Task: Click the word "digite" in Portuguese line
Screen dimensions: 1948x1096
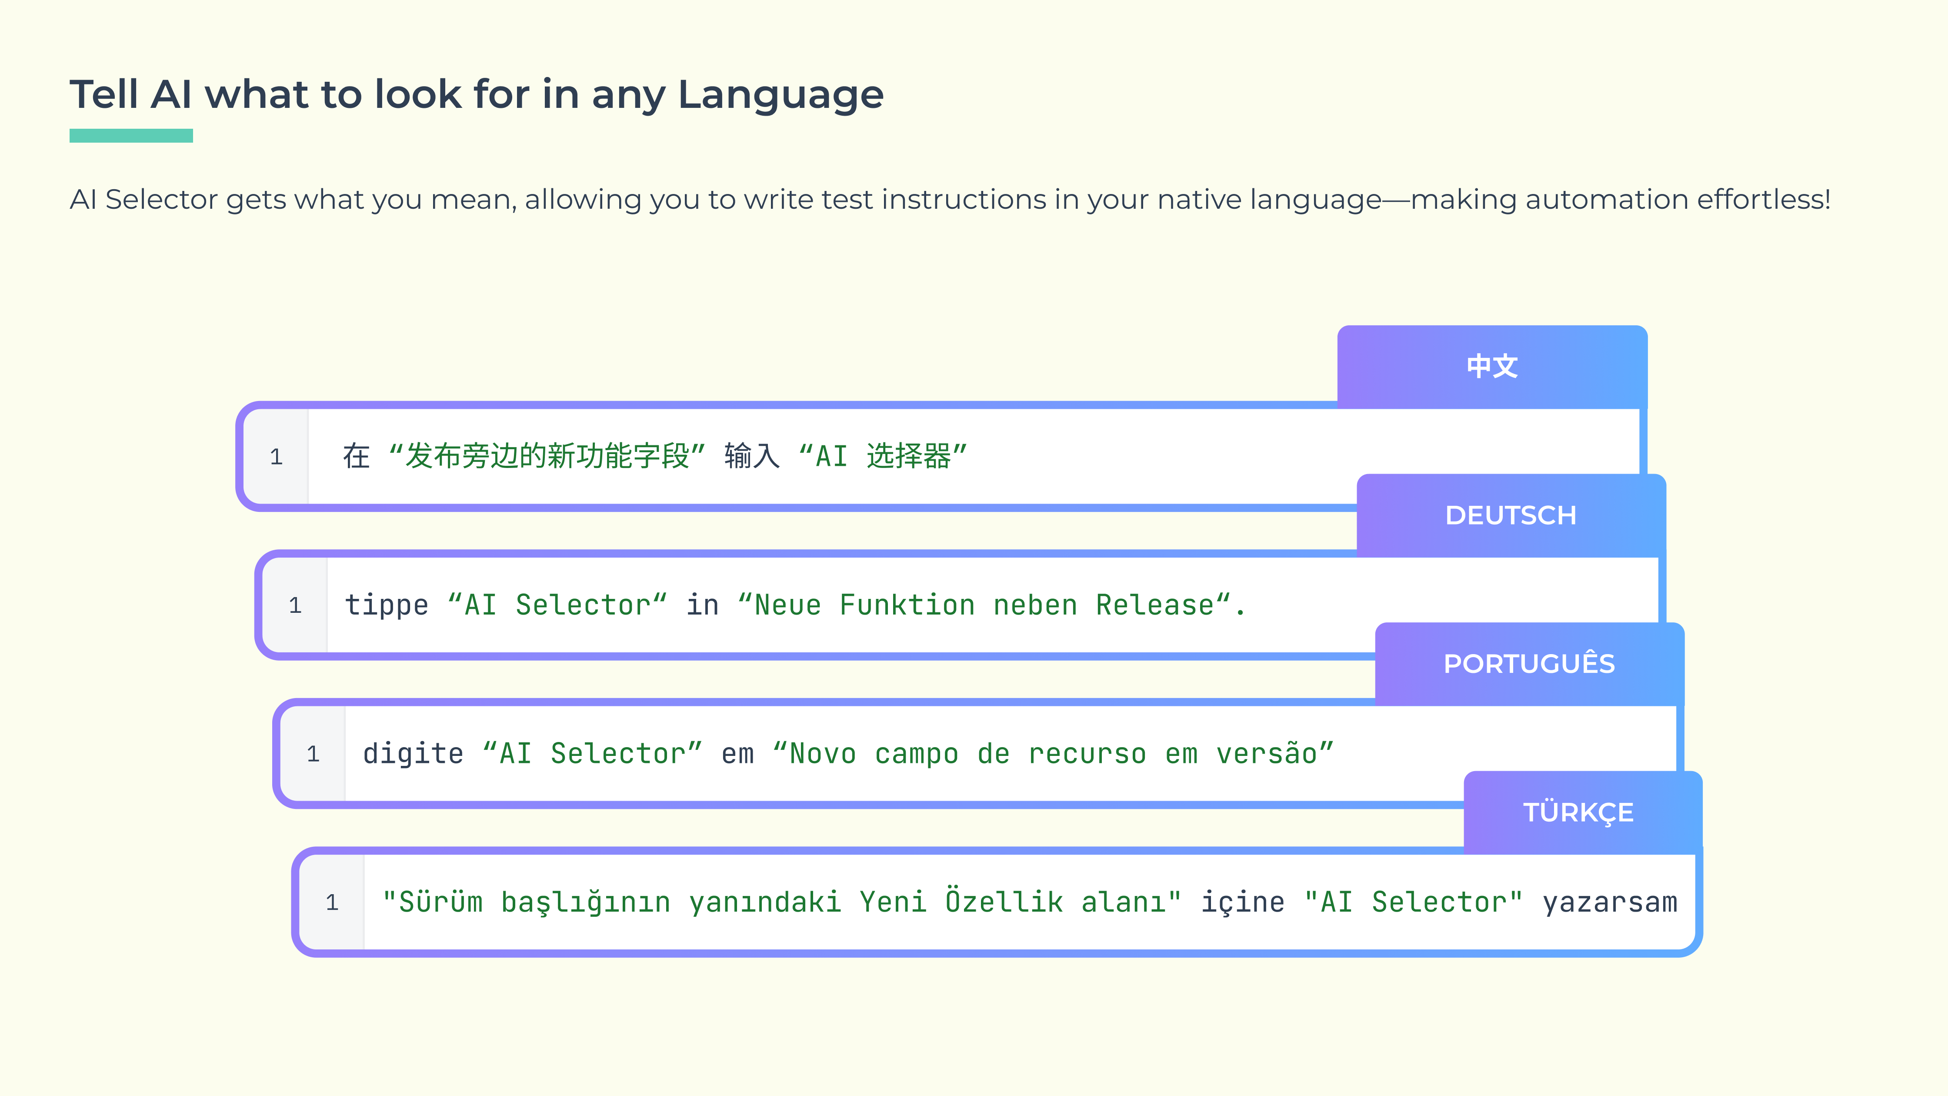Action: click(x=413, y=754)
